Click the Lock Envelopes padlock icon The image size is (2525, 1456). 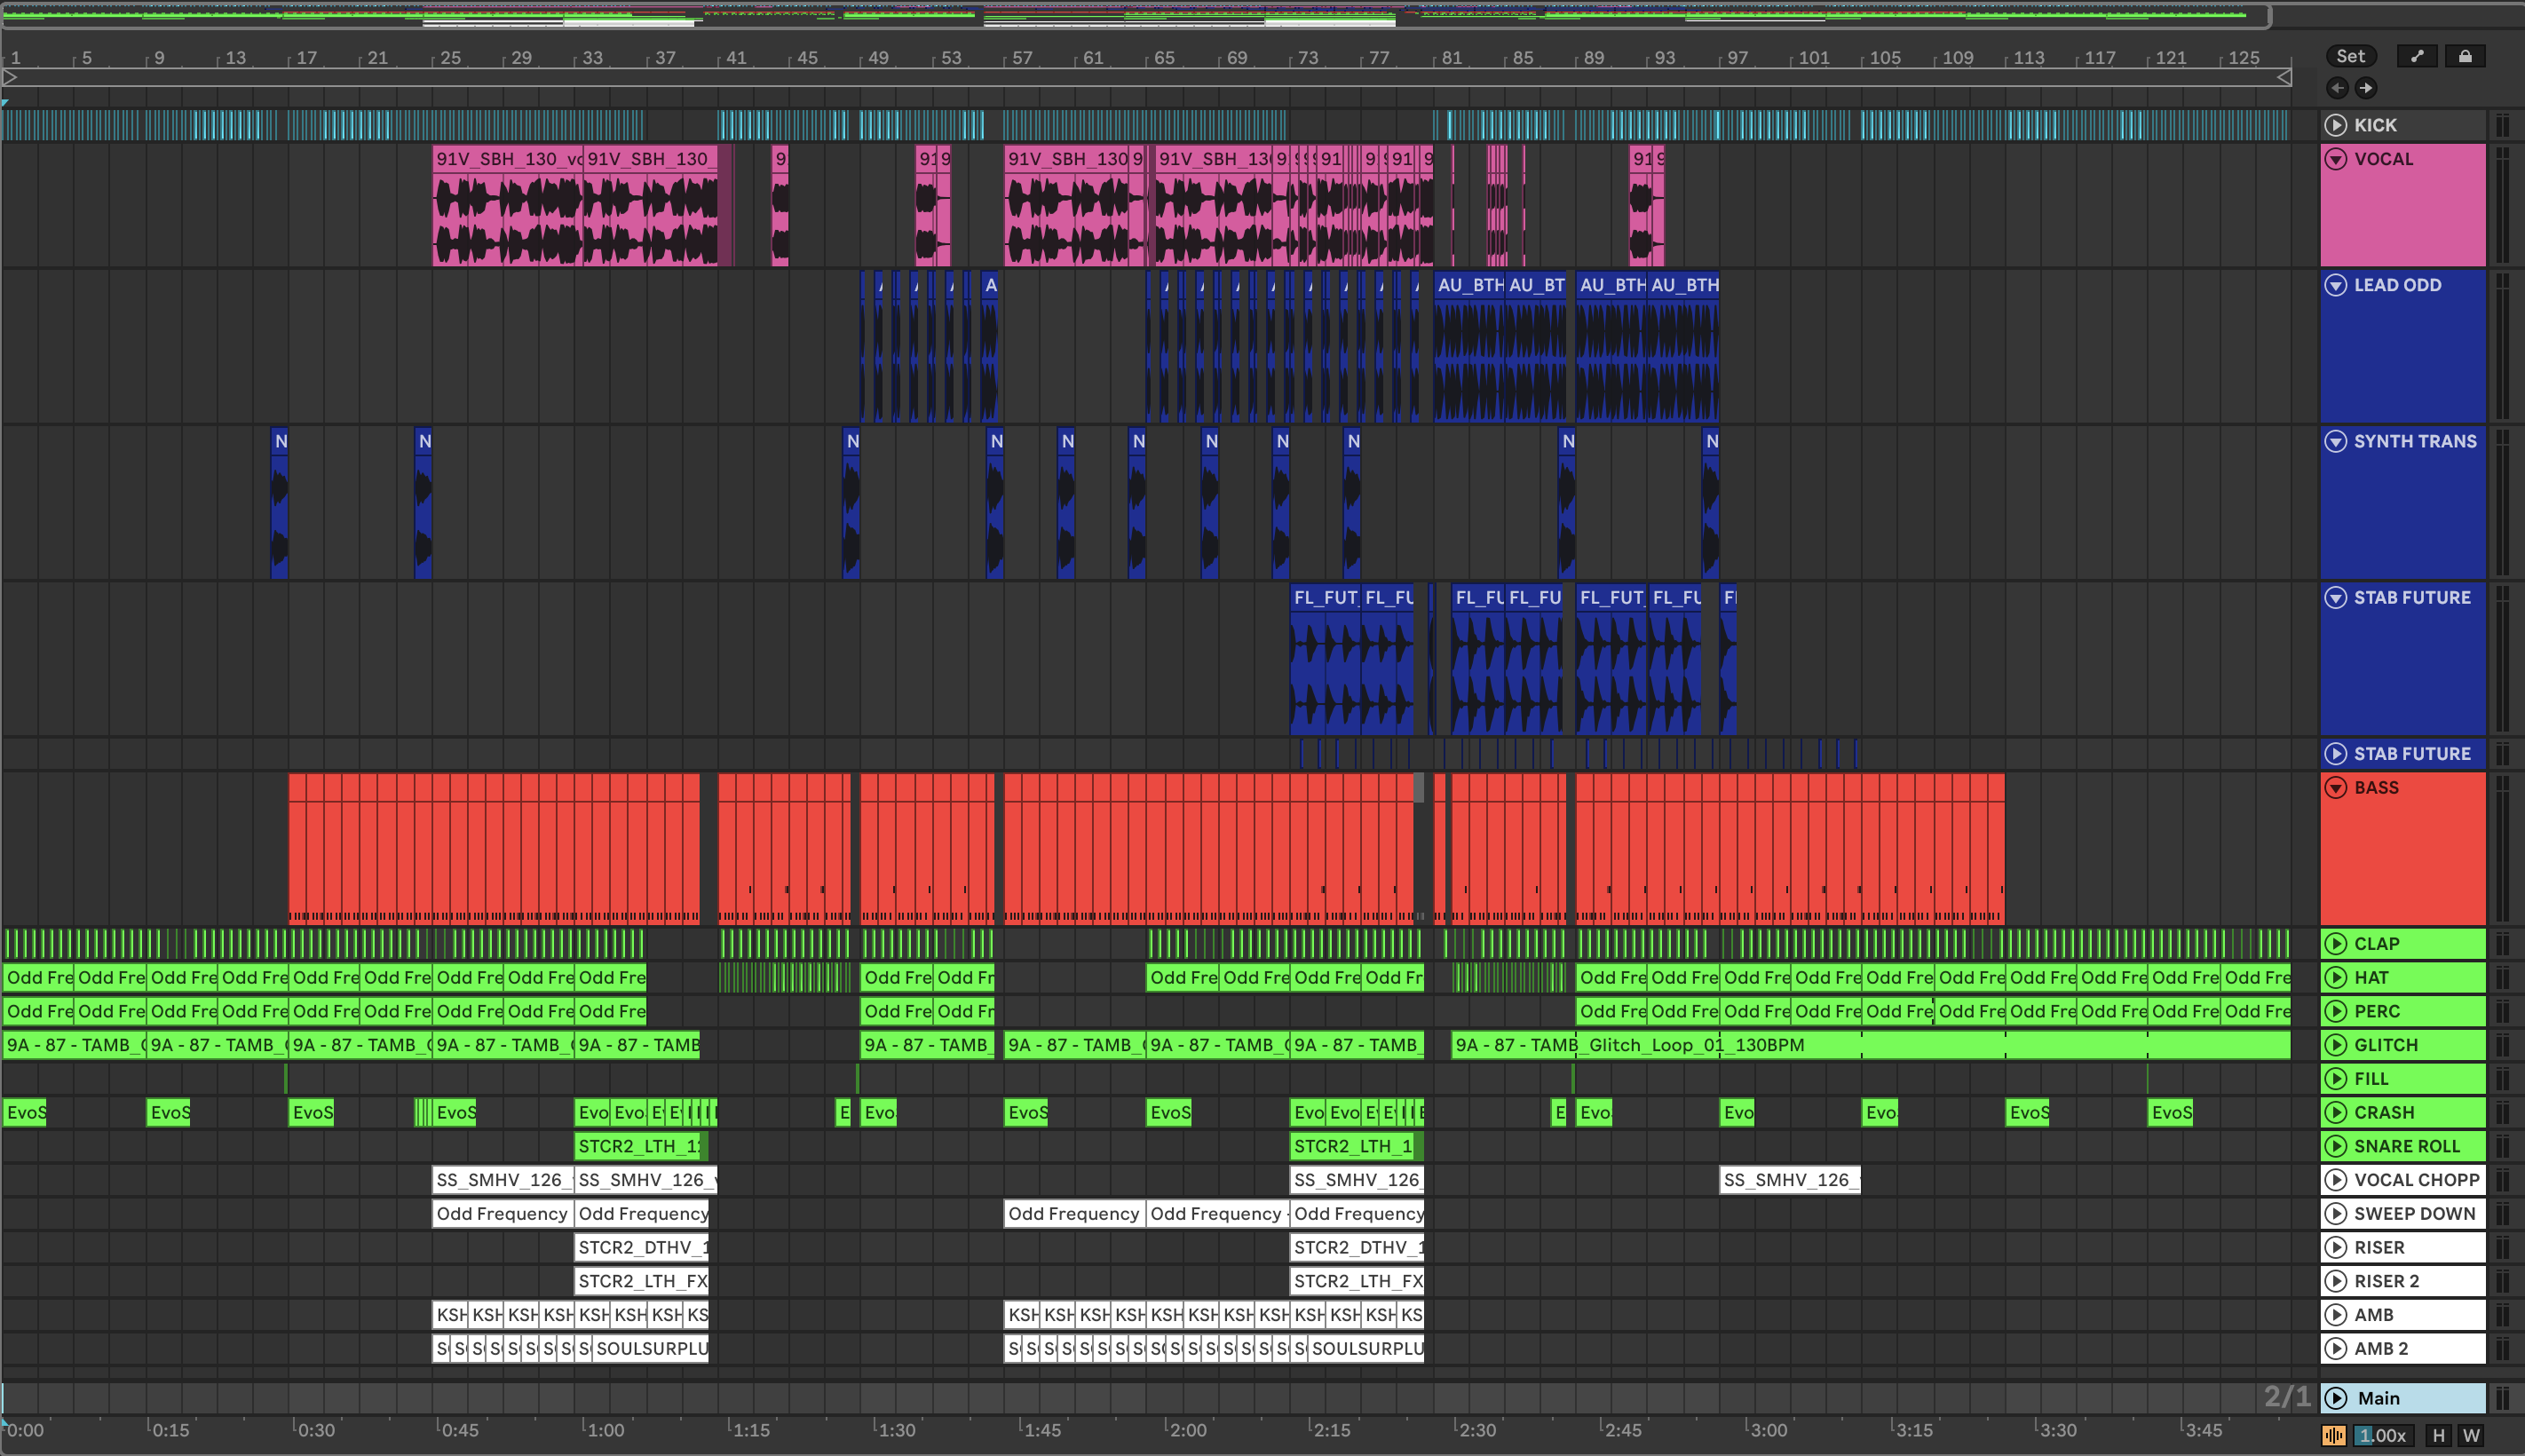tap(2465, 56)
